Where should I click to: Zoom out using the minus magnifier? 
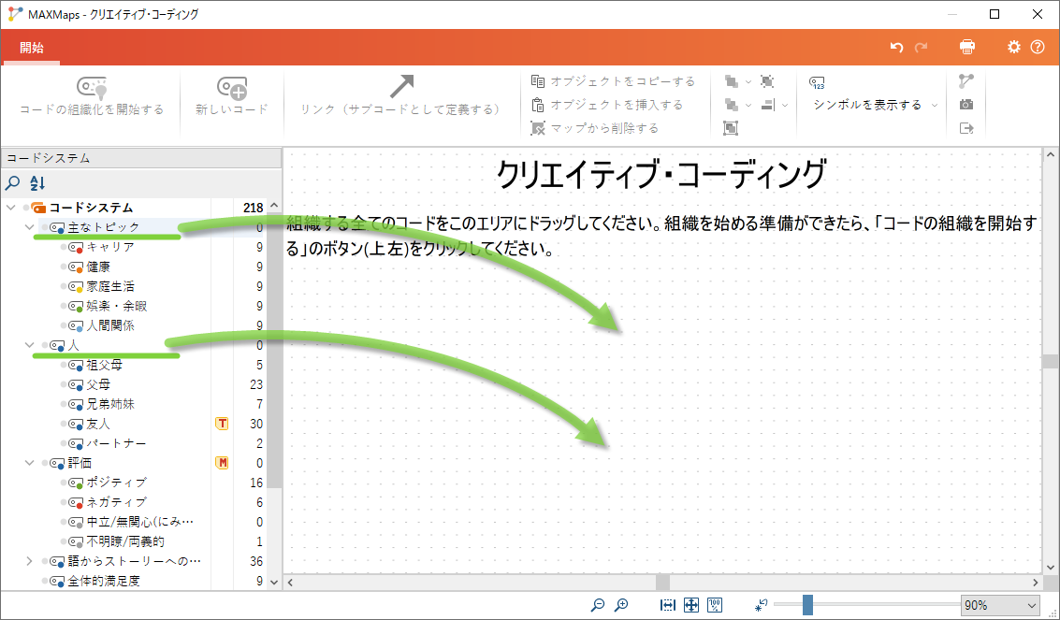tap(598, 605)
